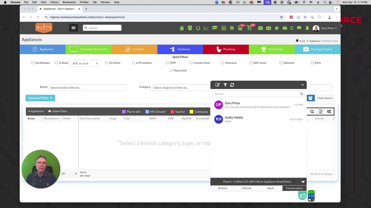This screenshot has width=371, height=208.
Task: Minimize the conversations panel
Action: click(x=303, y=85)
